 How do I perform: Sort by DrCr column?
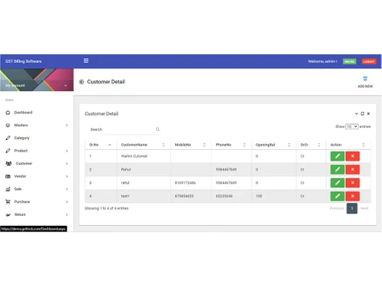311,145
